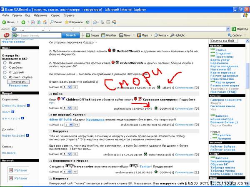Click the blue Search button
This screenshot has height=187, width=250.
point(71,35)
